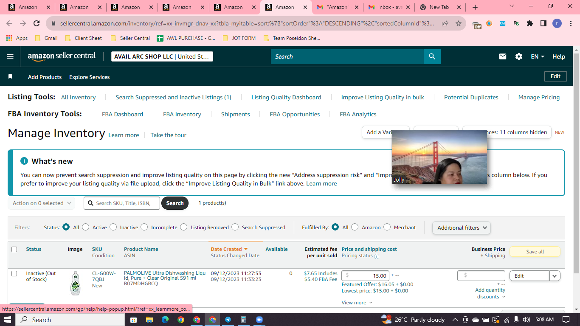The image size is (580, 326).
Task: Tick the checkbox for the PALMOLIVE row
Action: click(x=14, y=274)
